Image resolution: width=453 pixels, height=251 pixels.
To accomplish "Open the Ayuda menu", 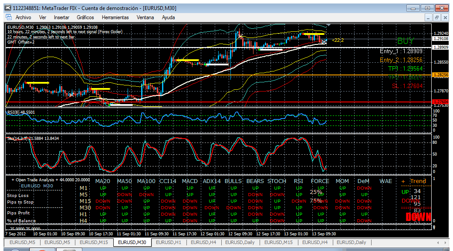I will click(169, 17).
